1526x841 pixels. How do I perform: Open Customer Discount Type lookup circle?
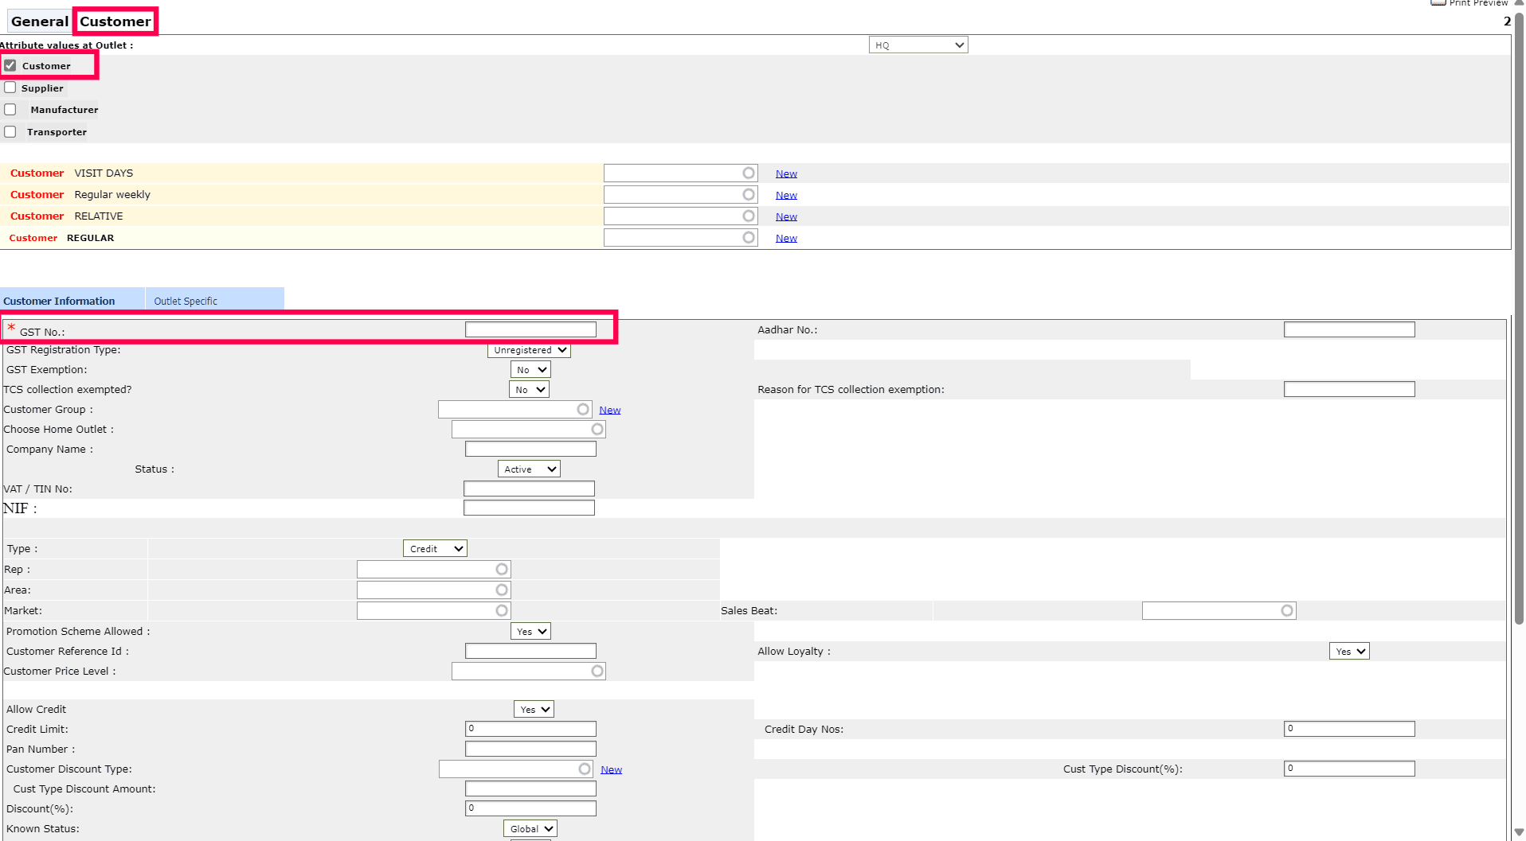pyautogui.click(x=585, y=769)
